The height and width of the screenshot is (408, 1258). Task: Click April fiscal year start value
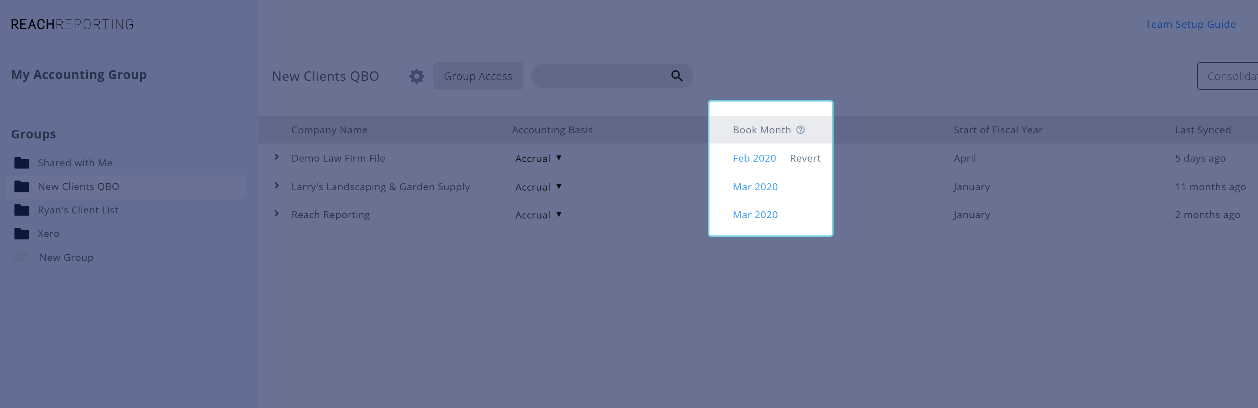click(964, 158)
